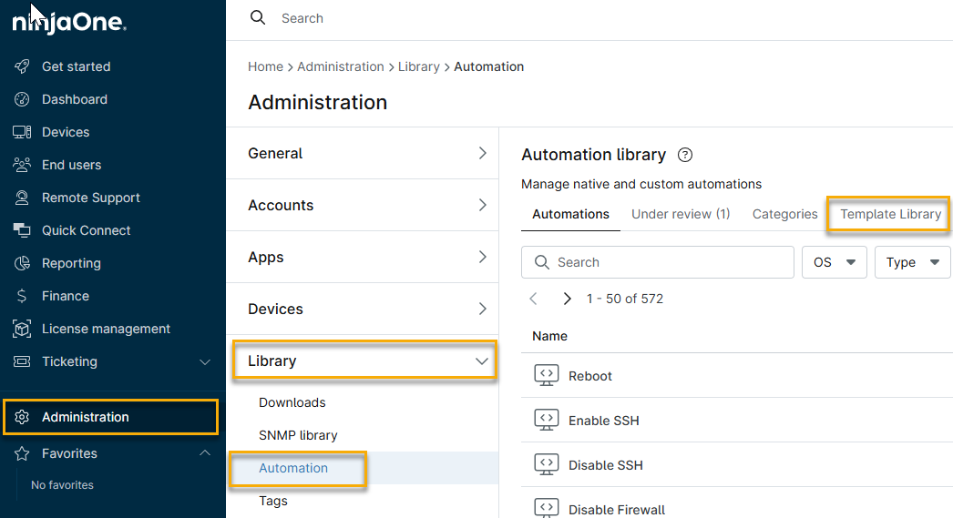Expand the Ticketing sidebar menu
The width and height of the screenshot is (953, 518).
pyautogui.click(x=205, y=361)
